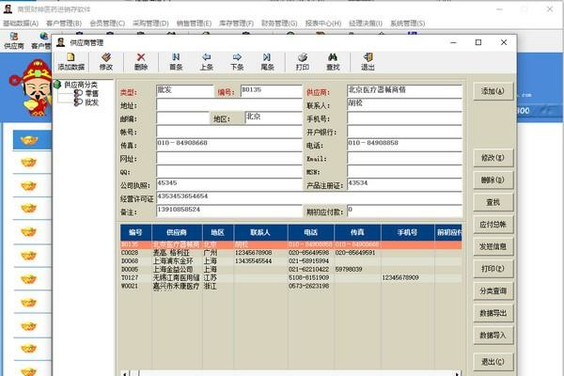Click the 期初应付款 field showing 0
Image resolution: width=564 pixels, height=376 pixels.
click(404, 211)
